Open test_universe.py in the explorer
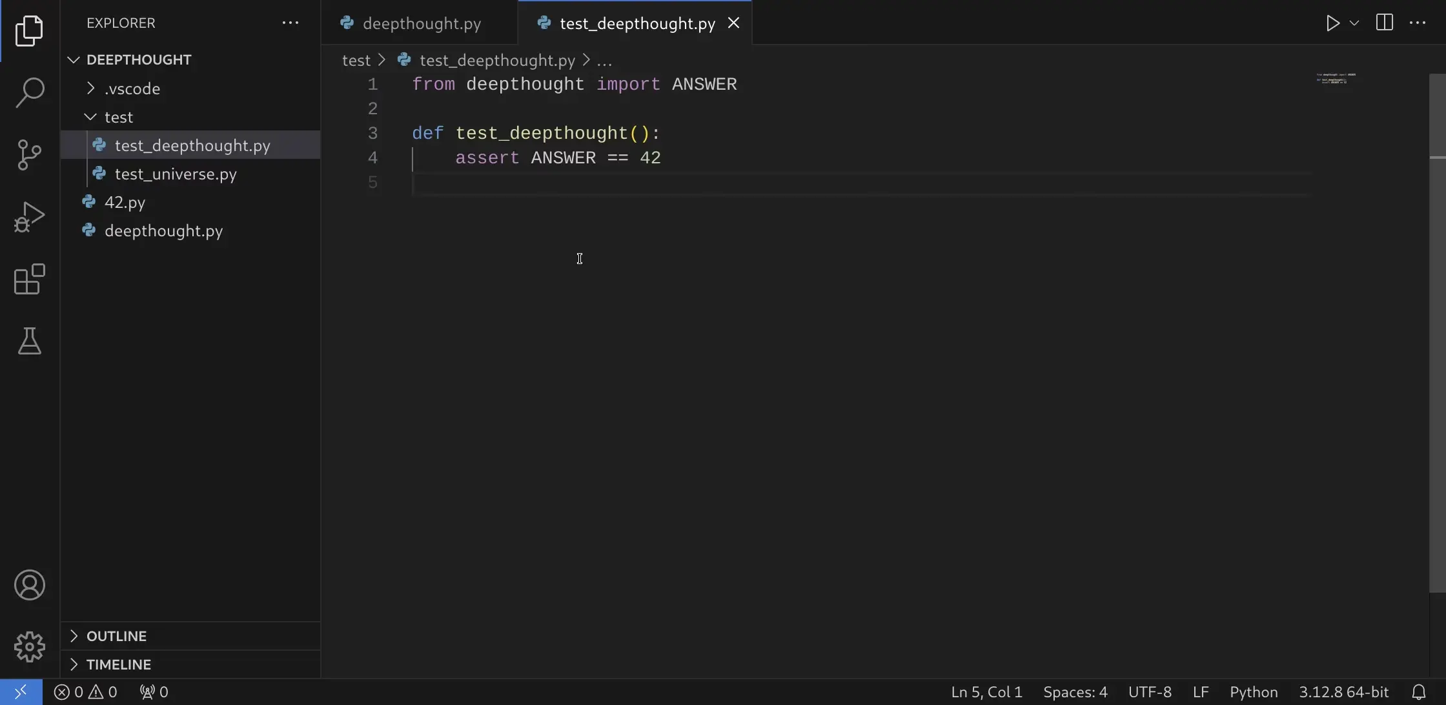1446x705 pixels. (x=176, y=174)
